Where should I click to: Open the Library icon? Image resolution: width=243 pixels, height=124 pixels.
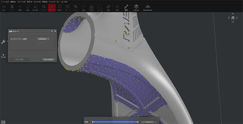[x=136, y=7]
